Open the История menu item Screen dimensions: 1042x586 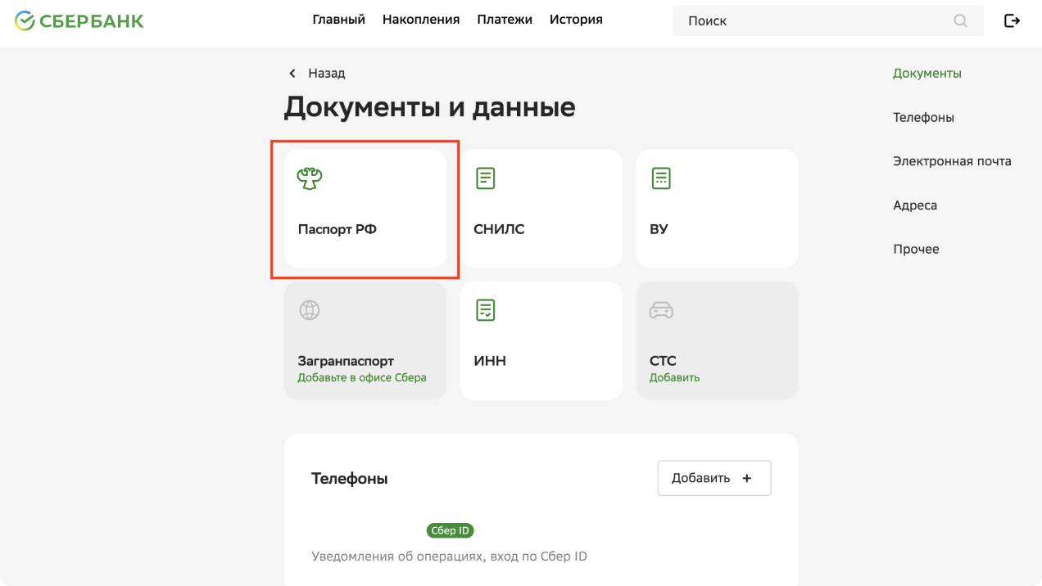576,20
